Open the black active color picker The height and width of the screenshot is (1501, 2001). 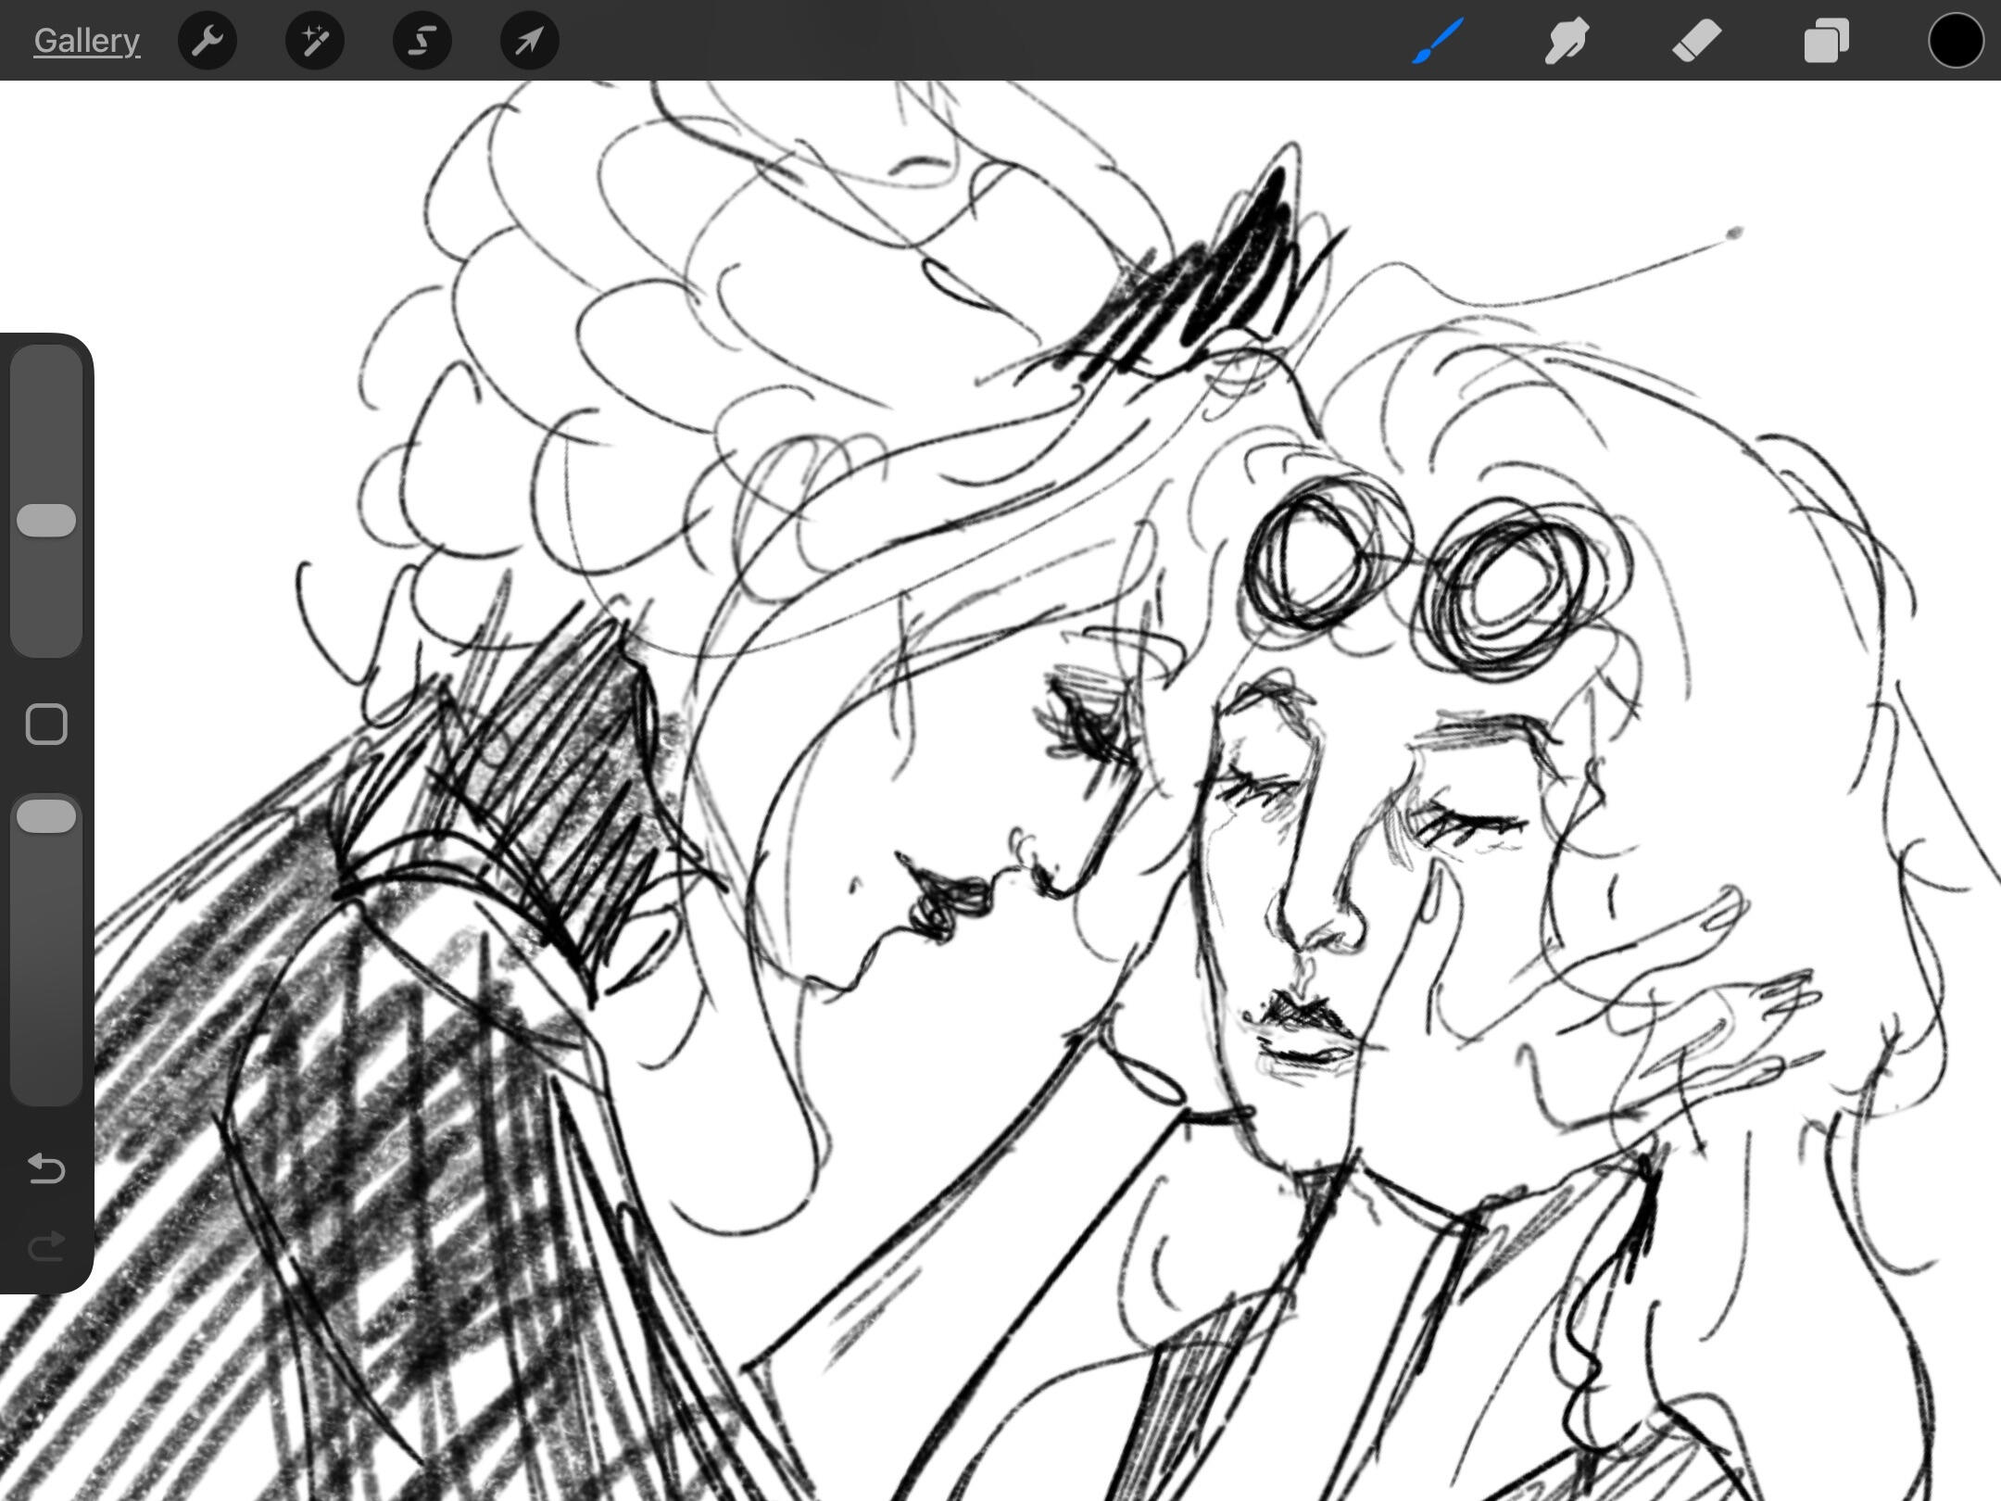tap(1956, 41)
